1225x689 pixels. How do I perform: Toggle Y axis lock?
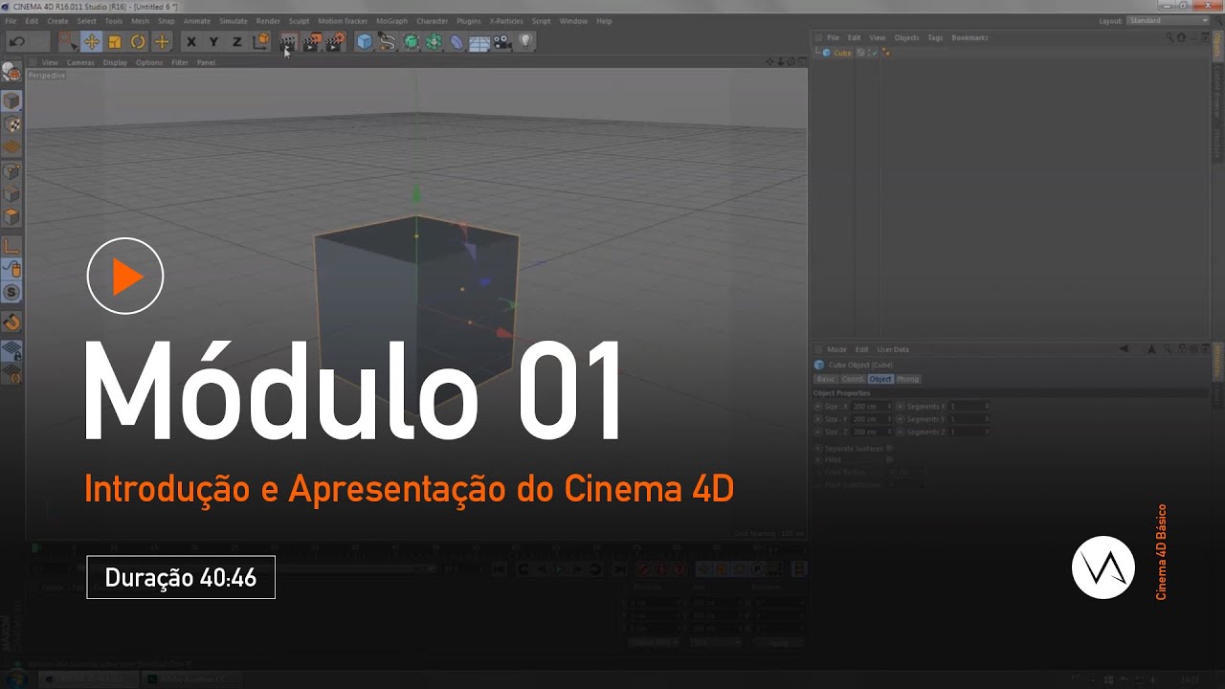pos(214,41)
